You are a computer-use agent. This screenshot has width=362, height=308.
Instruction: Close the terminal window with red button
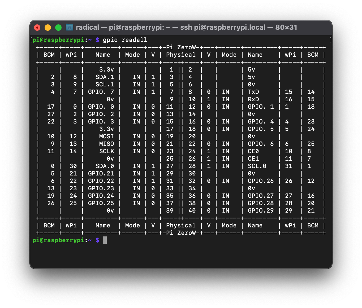pyautogui.click(x=37, y=28)
